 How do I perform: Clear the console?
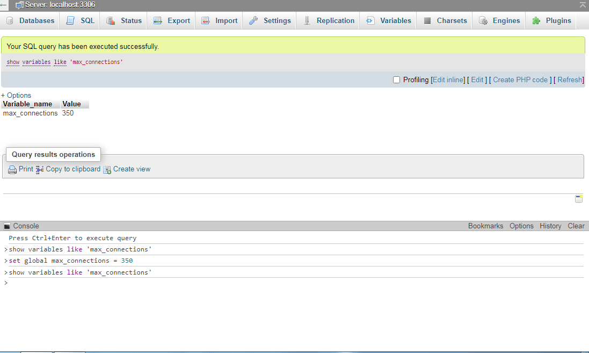tap(576, 226)
